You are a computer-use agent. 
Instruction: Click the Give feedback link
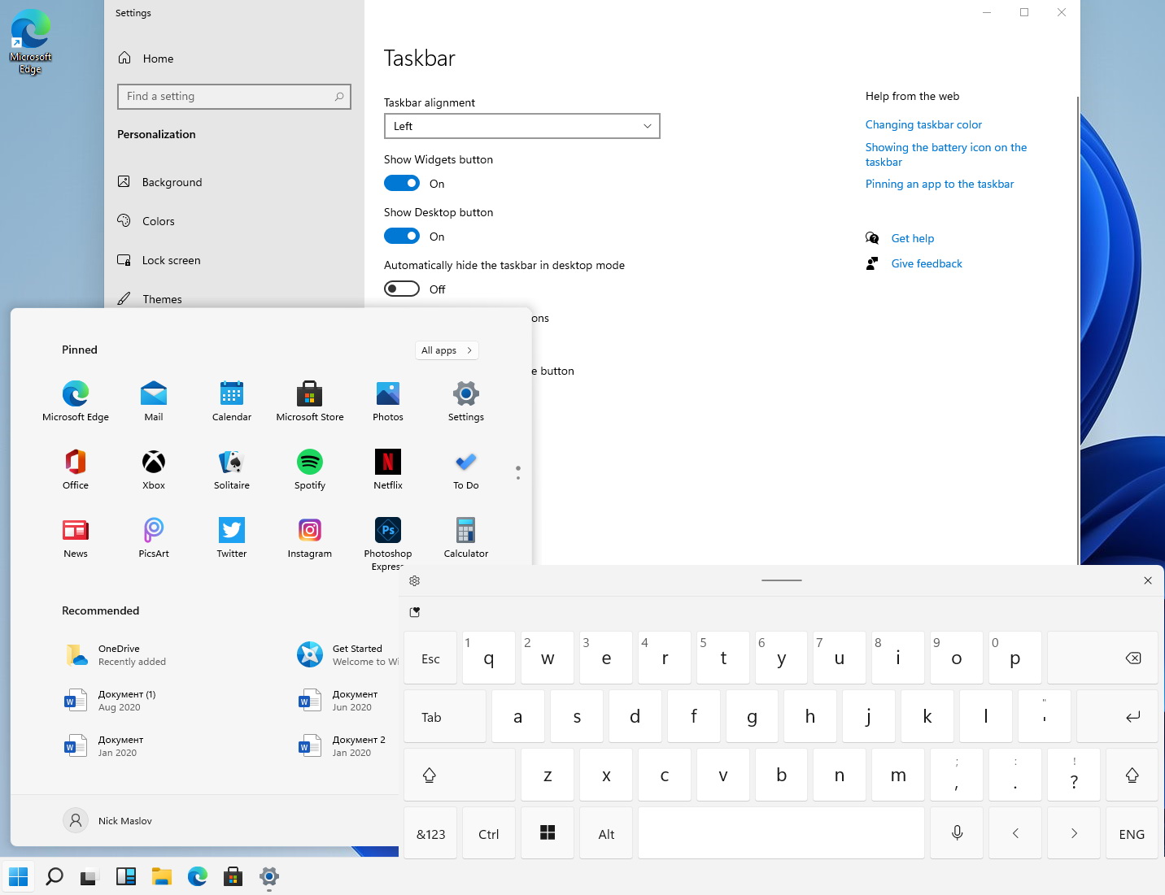click(926, 263)
